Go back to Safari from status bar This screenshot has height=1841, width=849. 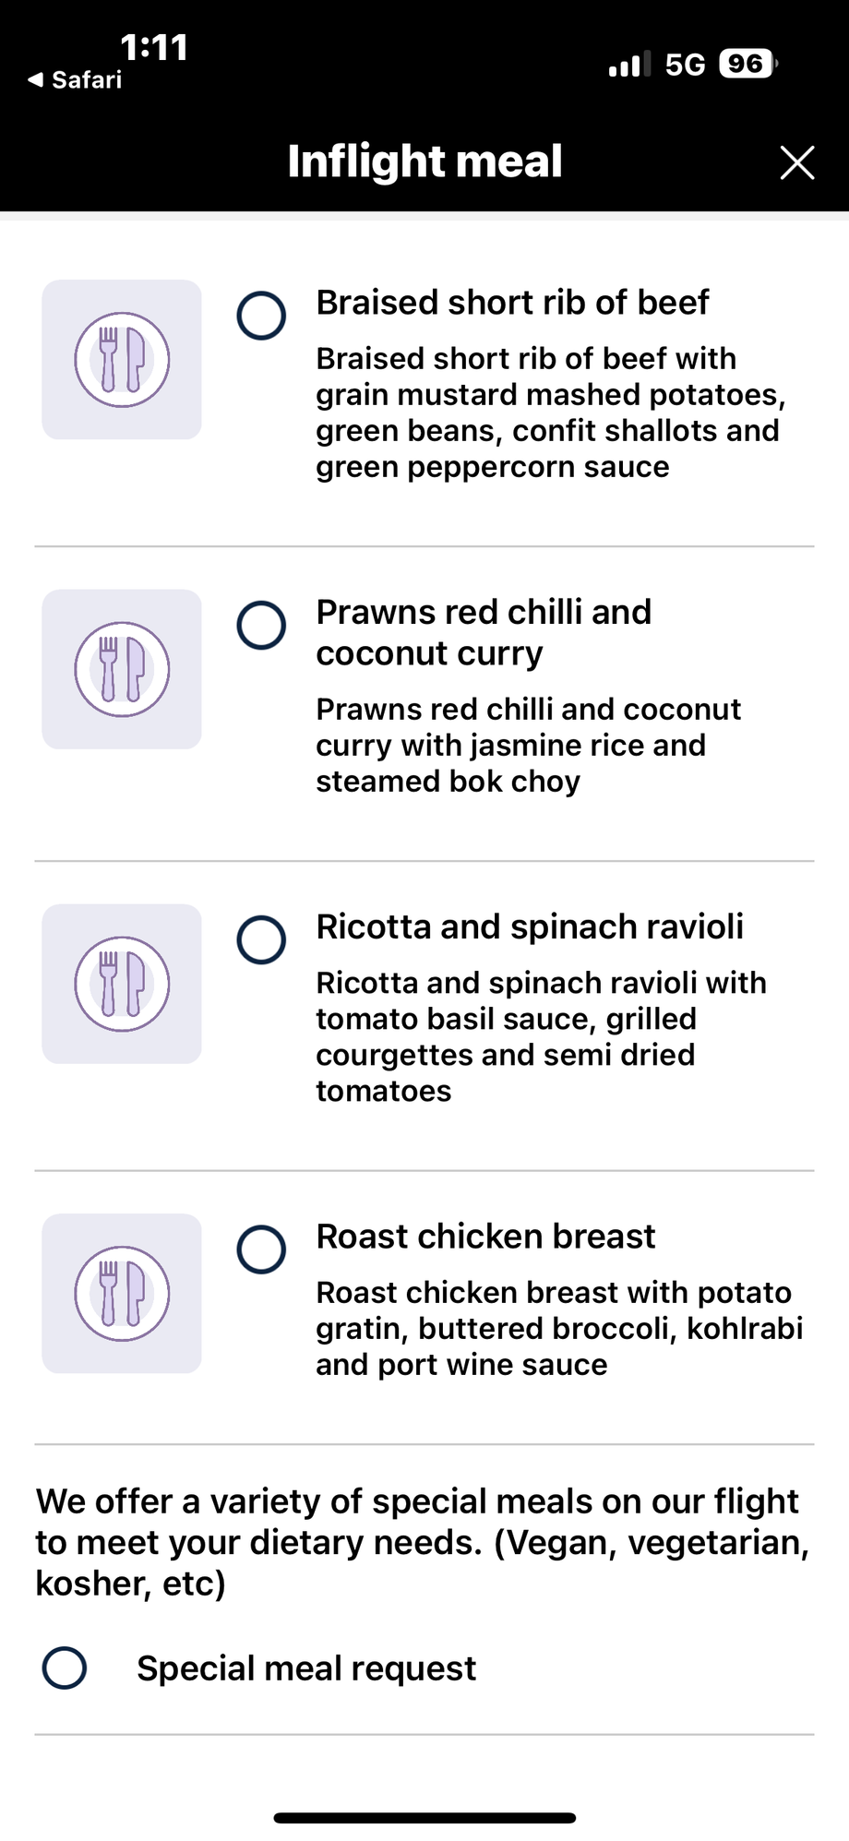coord(76,80)
